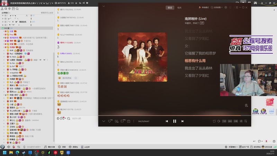The image size is (277, 156).
Task: Enter fullscreen mode in the music player
Action: 237,7
